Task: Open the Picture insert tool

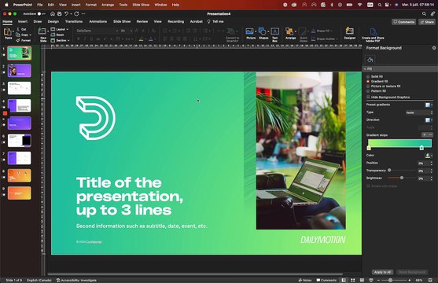Action: point(249,31)
